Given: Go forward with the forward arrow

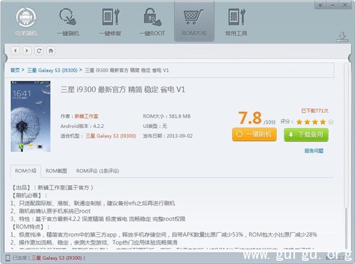Looking at the screenshot, I should [x=27, y=51].
